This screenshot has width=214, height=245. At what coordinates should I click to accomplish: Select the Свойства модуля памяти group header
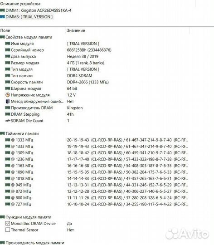click(29, 37)
